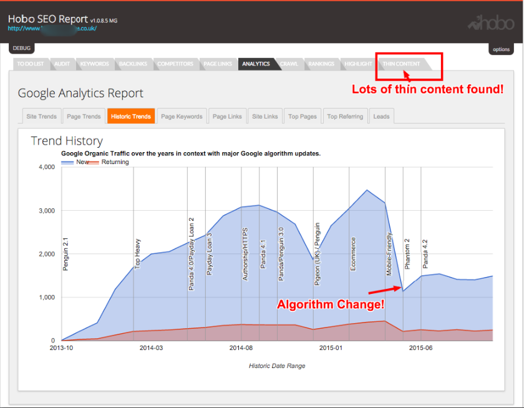
Task: Click the Google Organic Traffic chart title
Action: (x=191, y=153)
